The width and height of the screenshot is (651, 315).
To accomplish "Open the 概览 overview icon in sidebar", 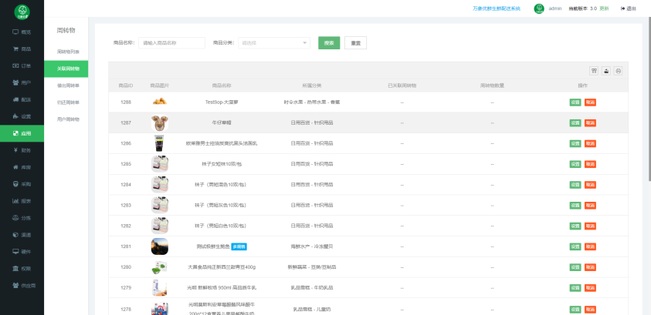I will [15, 32].
